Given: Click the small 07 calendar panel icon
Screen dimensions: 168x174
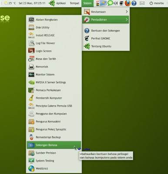Looking at the screenshot, I should [x=97, y=3].
